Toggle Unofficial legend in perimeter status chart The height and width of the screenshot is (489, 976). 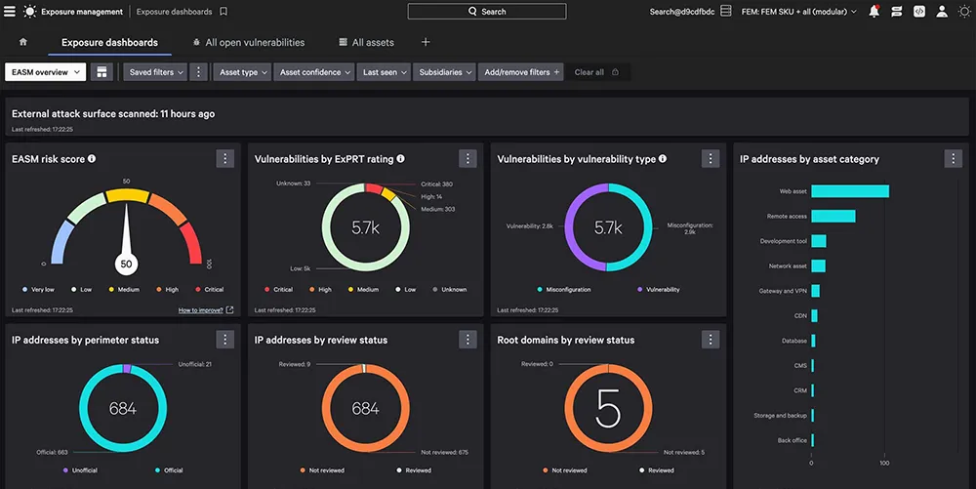click(x=80, y=470)
